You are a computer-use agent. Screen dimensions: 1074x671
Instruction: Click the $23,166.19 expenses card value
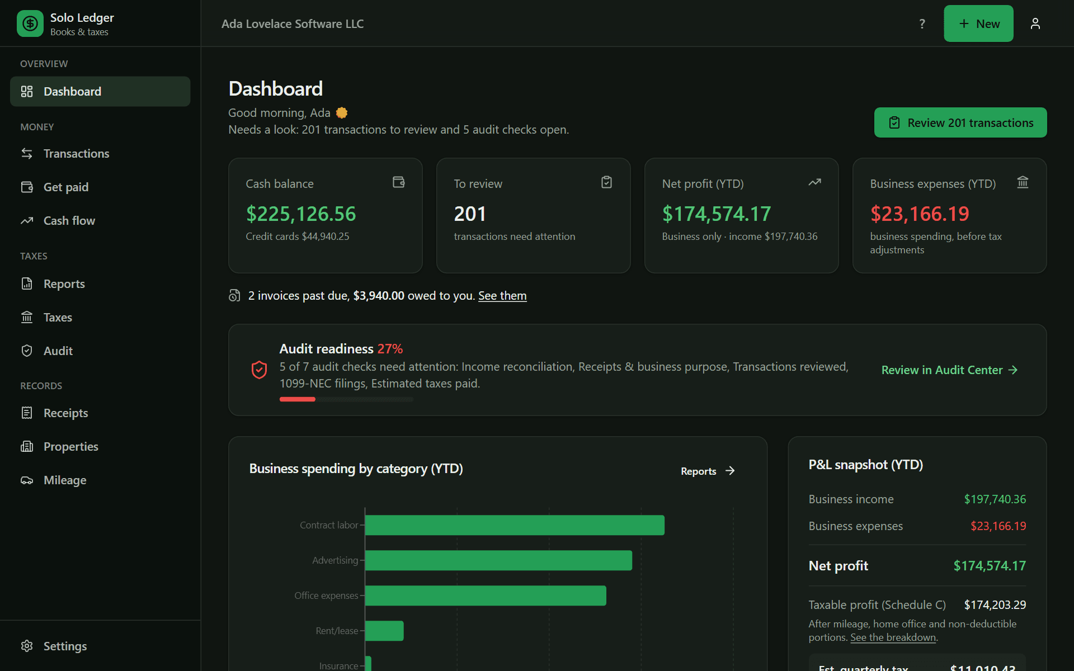point(920,214)
